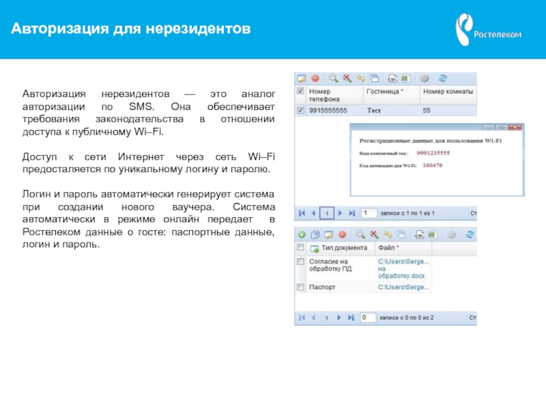The image size is (546, 410).
Task: Check the Согласие на обработку ПД row checkbox
Action: point(300,262)
